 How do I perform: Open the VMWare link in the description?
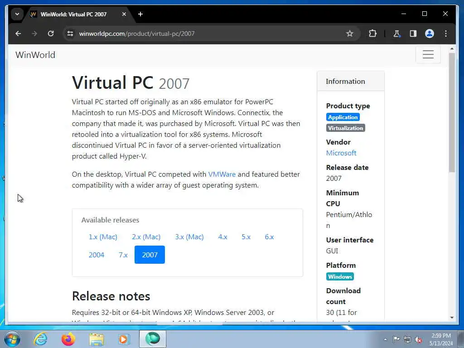[222, 174]
